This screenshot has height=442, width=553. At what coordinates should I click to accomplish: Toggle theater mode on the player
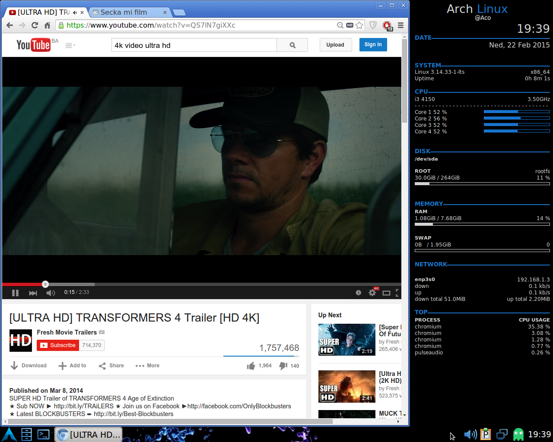click(386, 293)
